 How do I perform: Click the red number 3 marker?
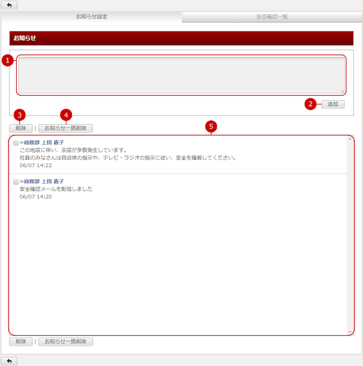click(x=20, y=114)
